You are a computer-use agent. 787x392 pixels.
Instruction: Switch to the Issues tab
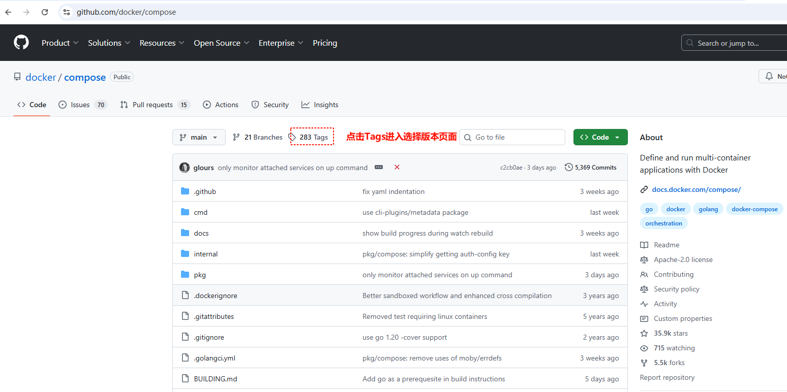(x=83, y=105)
